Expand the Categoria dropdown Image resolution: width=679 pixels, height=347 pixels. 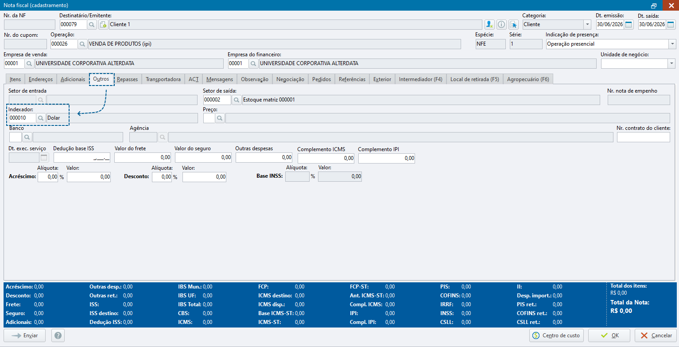(587, 24)
